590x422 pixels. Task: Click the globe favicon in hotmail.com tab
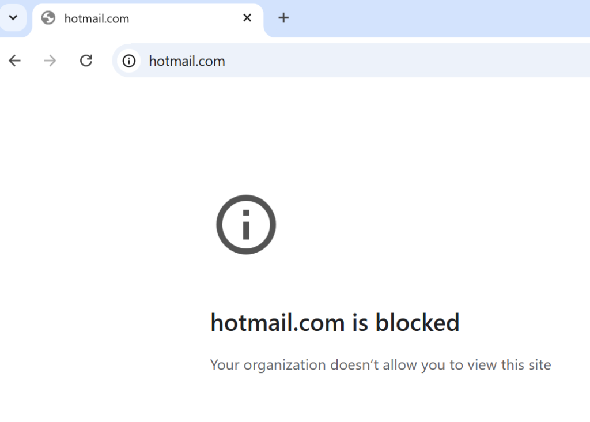point(48,18)
